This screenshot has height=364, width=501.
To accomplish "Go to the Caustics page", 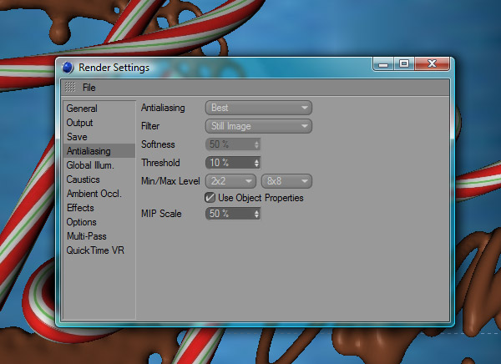I will [99, 179].
